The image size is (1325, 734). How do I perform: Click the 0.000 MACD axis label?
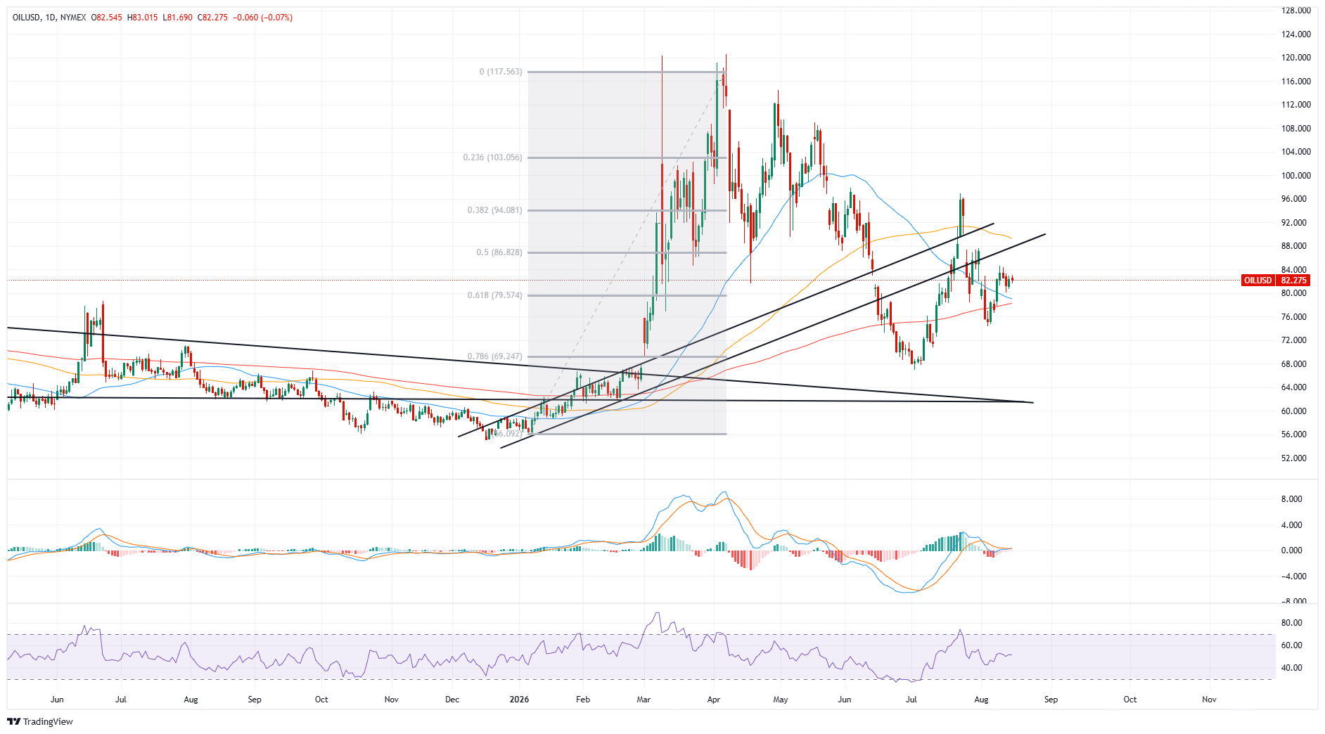pyautogui.click(x=1292, y=550)
